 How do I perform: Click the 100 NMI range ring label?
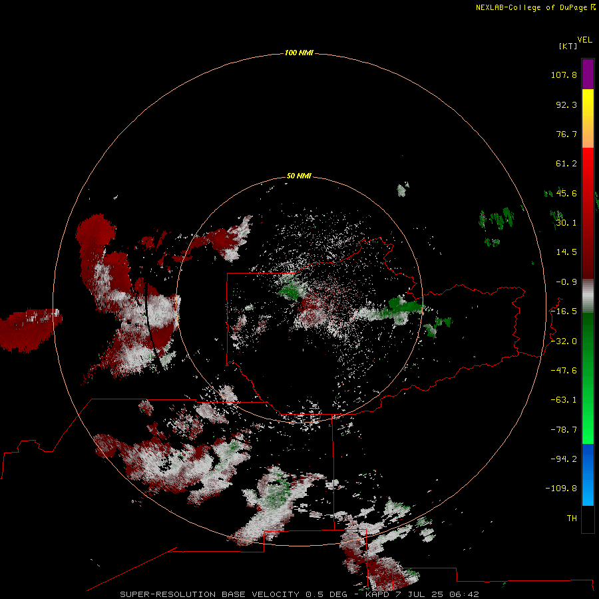[299, 53]
